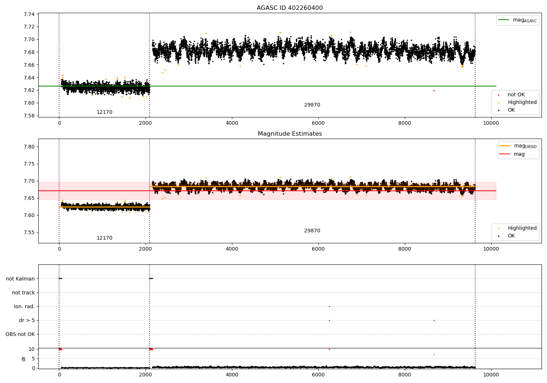
Task: Click the 'OBS not OK' row label
Action: point(20,334)
